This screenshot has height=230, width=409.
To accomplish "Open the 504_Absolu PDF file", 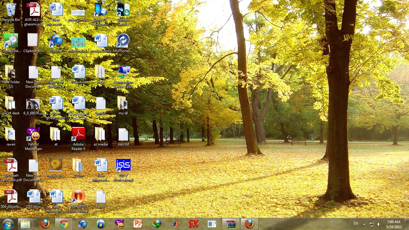I will click(x=11, y=199).
